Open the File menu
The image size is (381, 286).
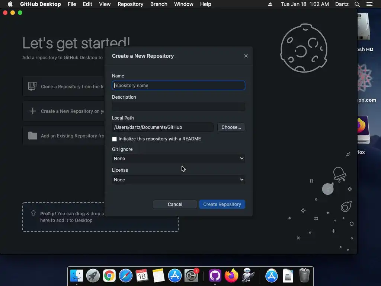[72, 4]
